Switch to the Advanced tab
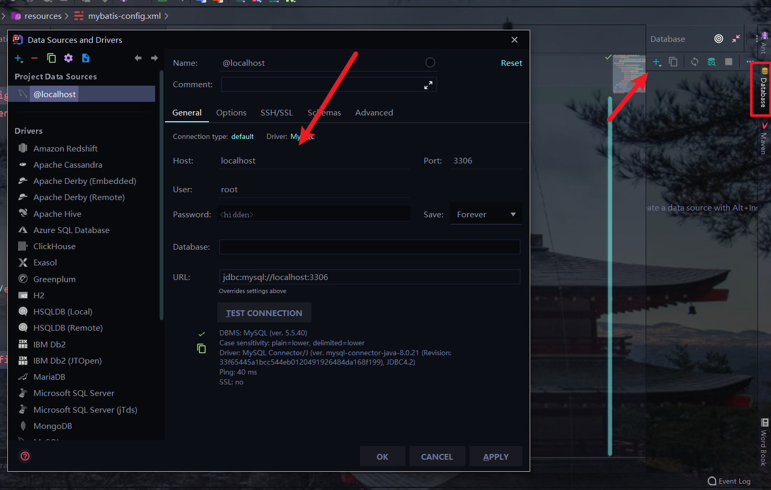771x490 pixels. pyautogui.click(x=374, y=112)
